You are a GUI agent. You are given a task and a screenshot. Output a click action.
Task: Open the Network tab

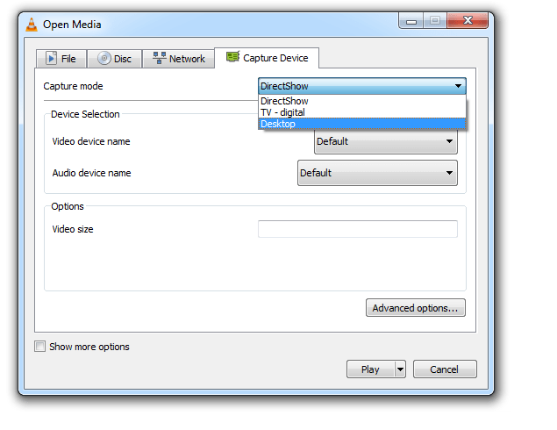(x=178, y=59)
